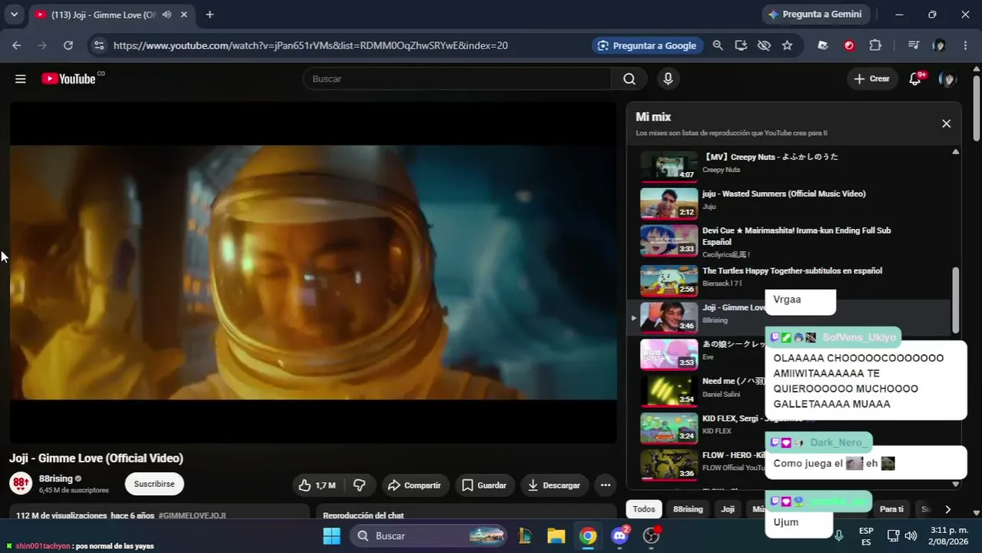
Task: Click the Descargar download button
Action: click(554, 485)
